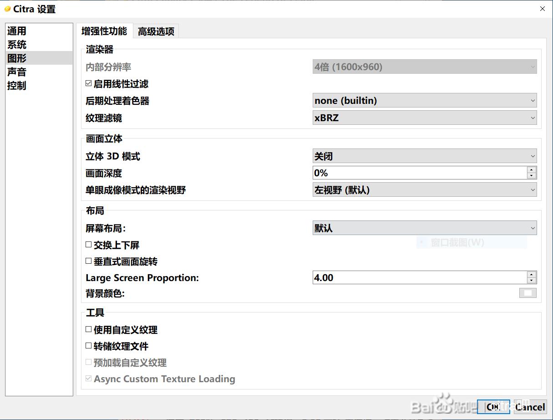The width and height of the screenshot is (553, 420).
Task: Enable the 使用自定义纹理 checkbox
Action: click(x=88, y=329)
